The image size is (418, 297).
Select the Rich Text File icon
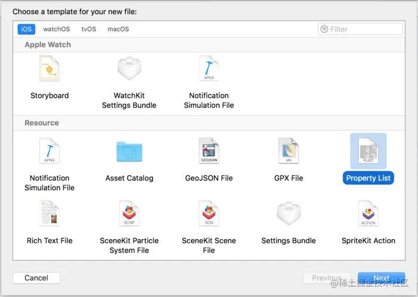[x=50, y=213]
